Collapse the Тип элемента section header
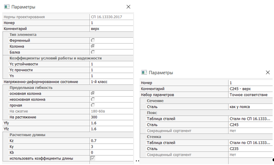The width and height of the screenshot is (274, 165). click(23, 35)
